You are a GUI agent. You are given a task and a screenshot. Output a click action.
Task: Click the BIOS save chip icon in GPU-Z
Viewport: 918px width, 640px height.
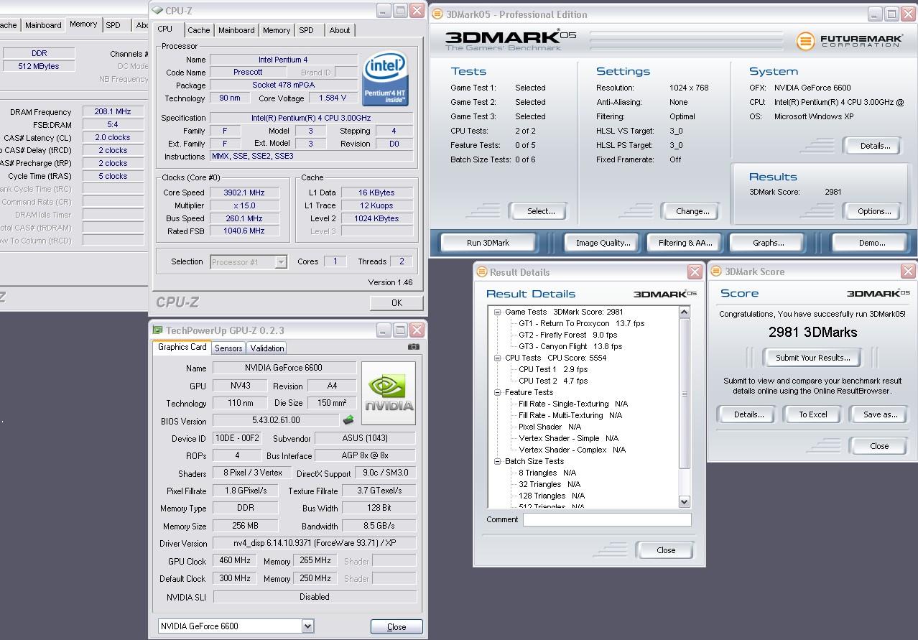point(348,420)
